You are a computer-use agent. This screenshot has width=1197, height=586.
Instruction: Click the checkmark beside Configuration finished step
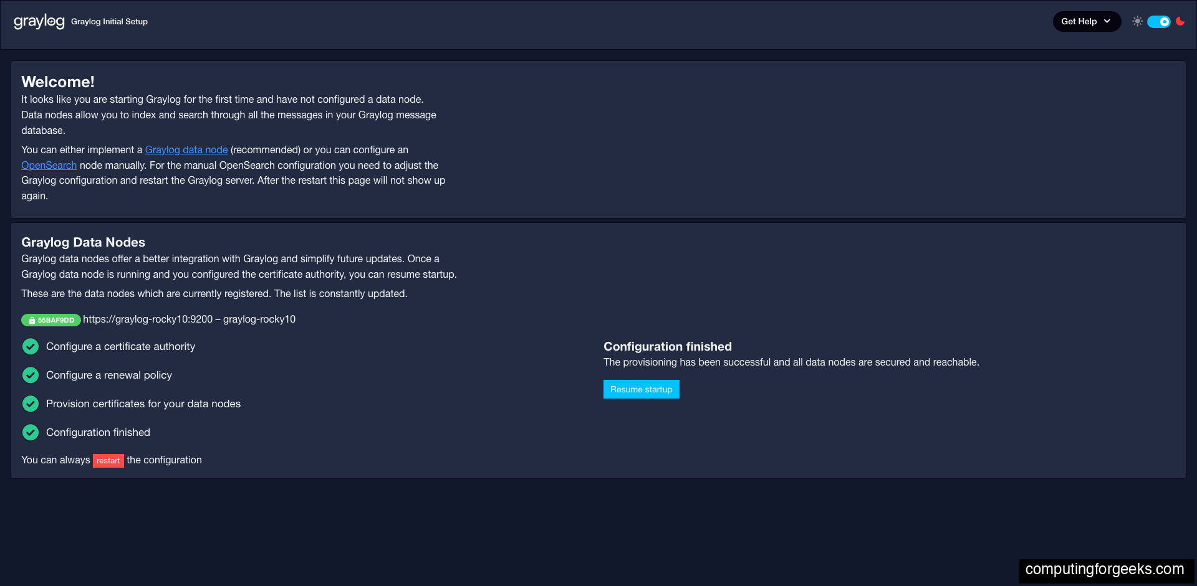(30, 432)
